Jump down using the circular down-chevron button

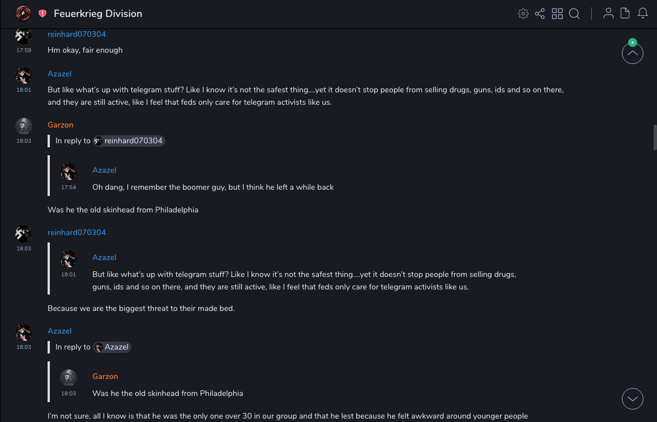(x=633, y=399)
